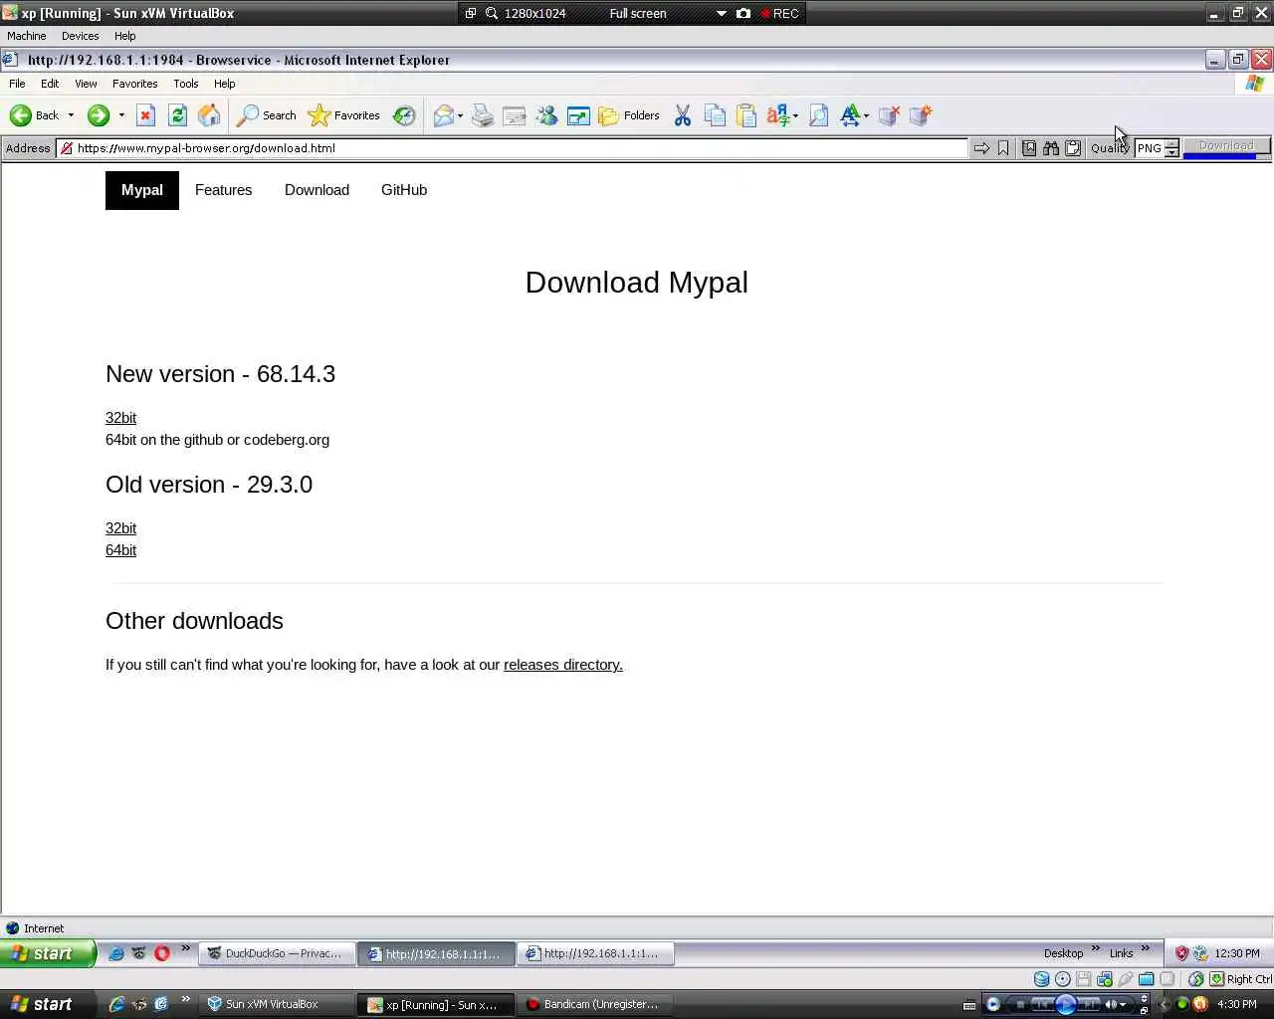
Task: Open the IE File menu
Action: (x=17, y=84)
